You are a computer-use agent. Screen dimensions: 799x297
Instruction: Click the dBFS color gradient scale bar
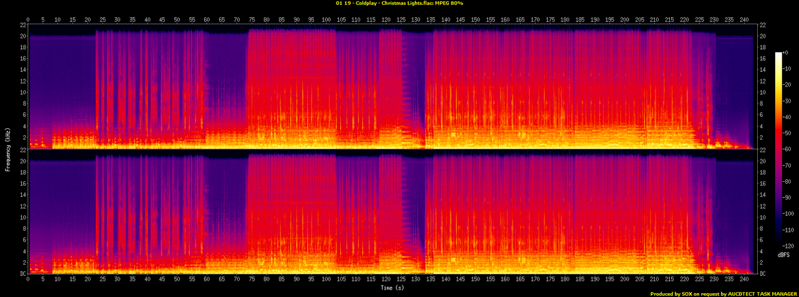[778, 150]
